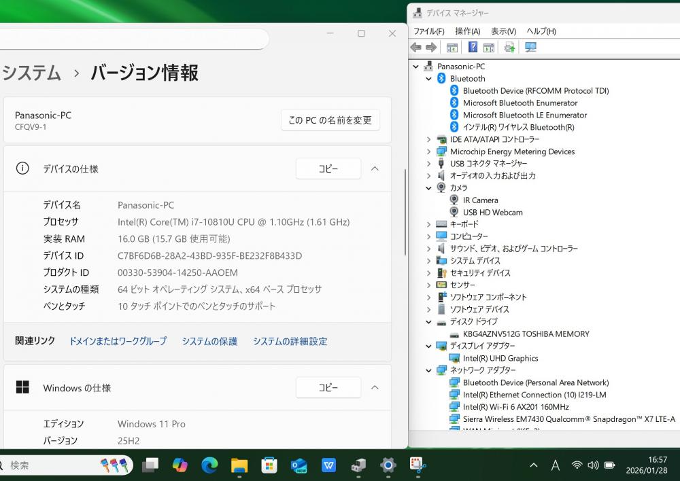Click the back arrow in Device Manager toolbar

tap(416, 47)
